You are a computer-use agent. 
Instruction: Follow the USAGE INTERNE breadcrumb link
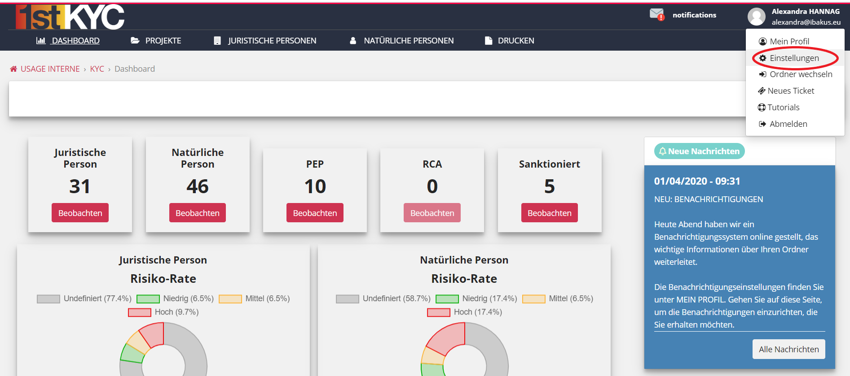pos(50,69)
